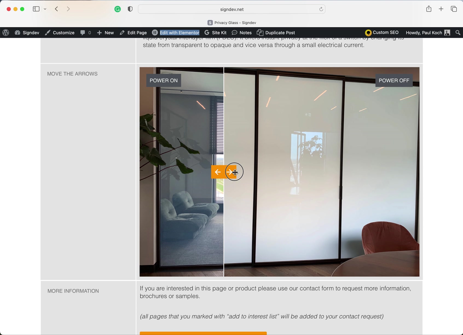The width and height of the screenshot is (463, 335).
Task: Open the Grammarly extension icon
Action: [x=118, y=9]
